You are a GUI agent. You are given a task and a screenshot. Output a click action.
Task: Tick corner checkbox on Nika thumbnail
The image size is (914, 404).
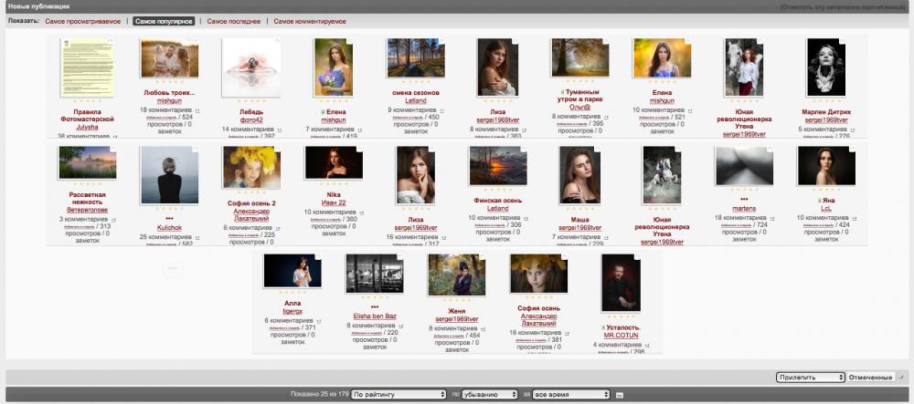click(x=359, y=150)
